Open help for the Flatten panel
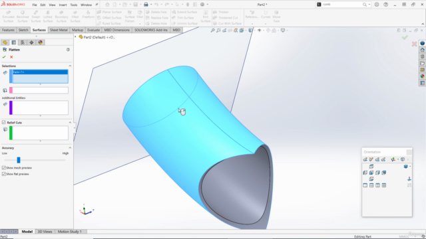This screenshot has height=239, width=426. (68, 50)
